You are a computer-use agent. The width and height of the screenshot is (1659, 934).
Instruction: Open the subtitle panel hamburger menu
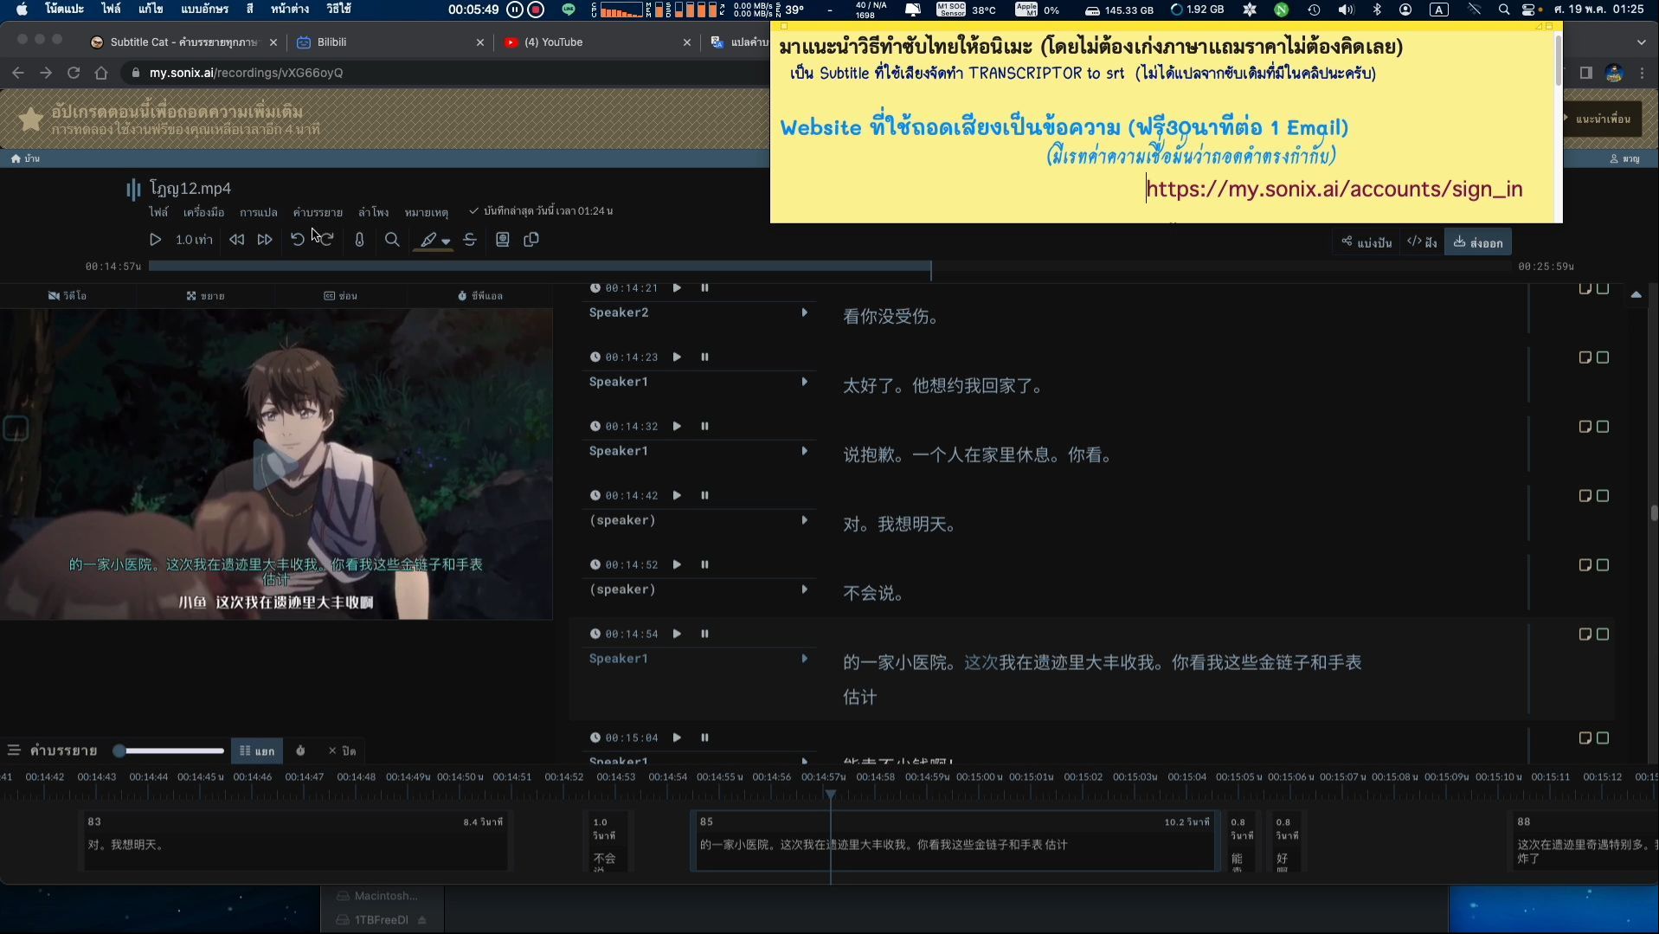(x=14, y=750)
